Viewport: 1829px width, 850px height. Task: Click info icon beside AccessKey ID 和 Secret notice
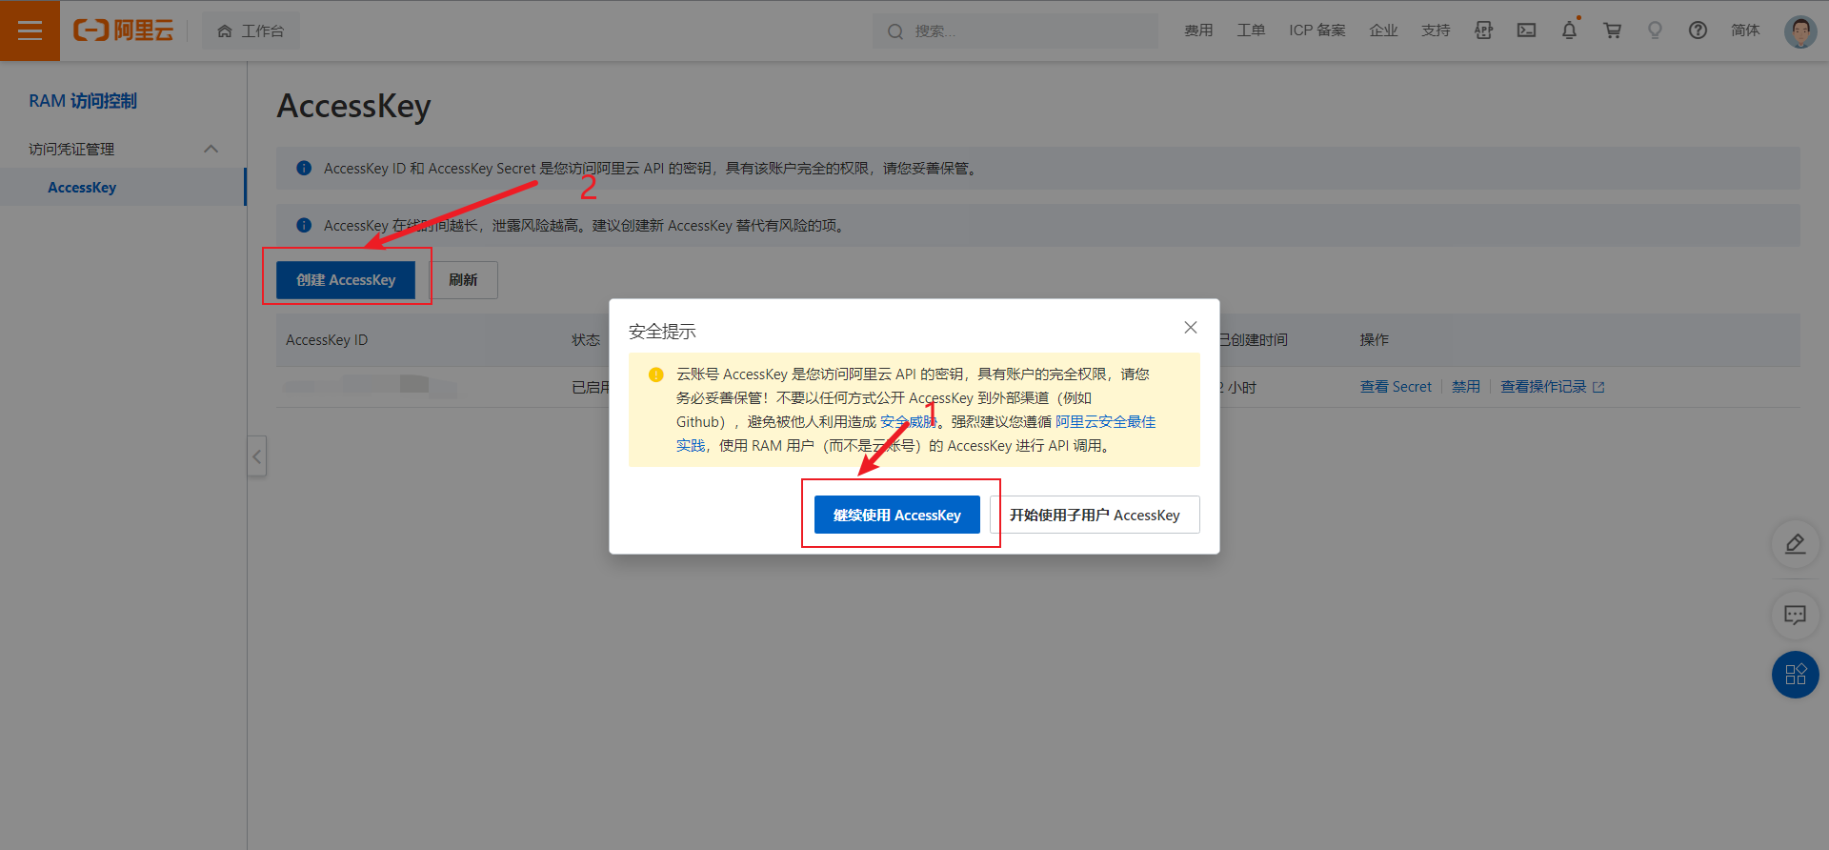(x=304, y=169)
